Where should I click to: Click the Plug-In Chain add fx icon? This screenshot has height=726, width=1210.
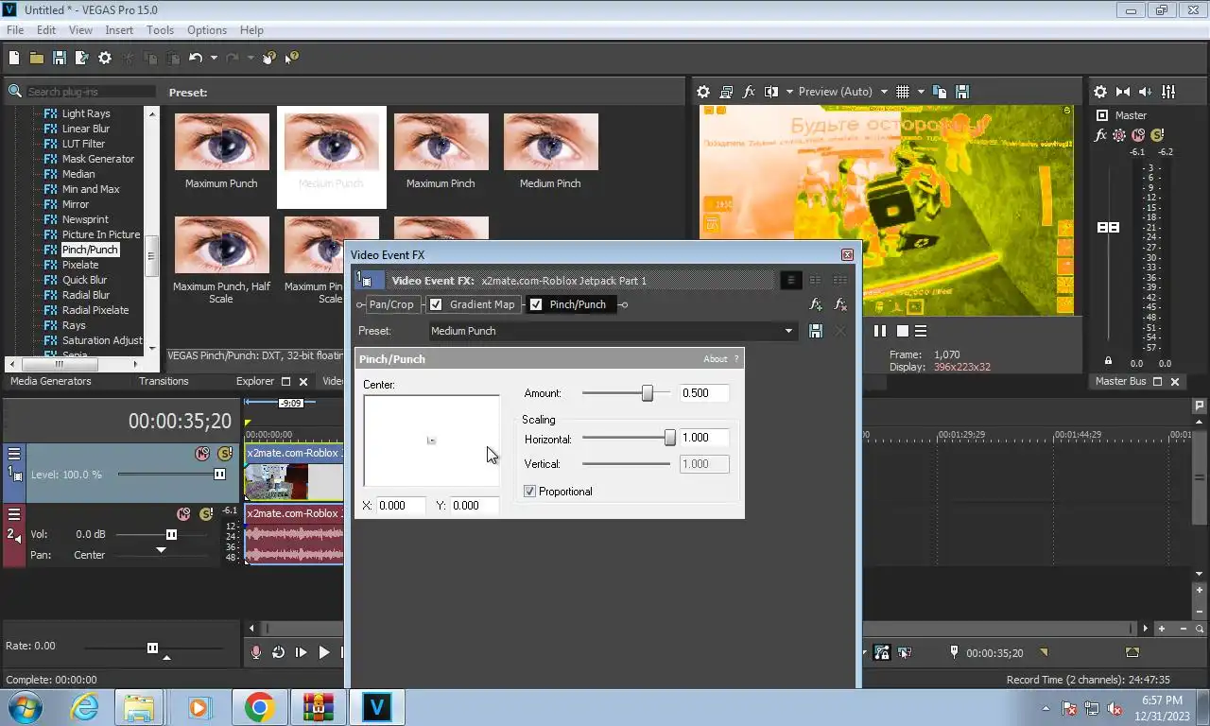[x=816, y=304]
